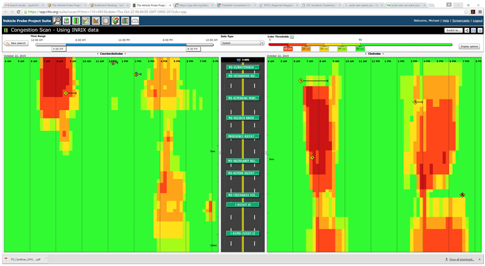Screen dimensions: 485x266
Task: Click the New search button
Action: (16, 43)
